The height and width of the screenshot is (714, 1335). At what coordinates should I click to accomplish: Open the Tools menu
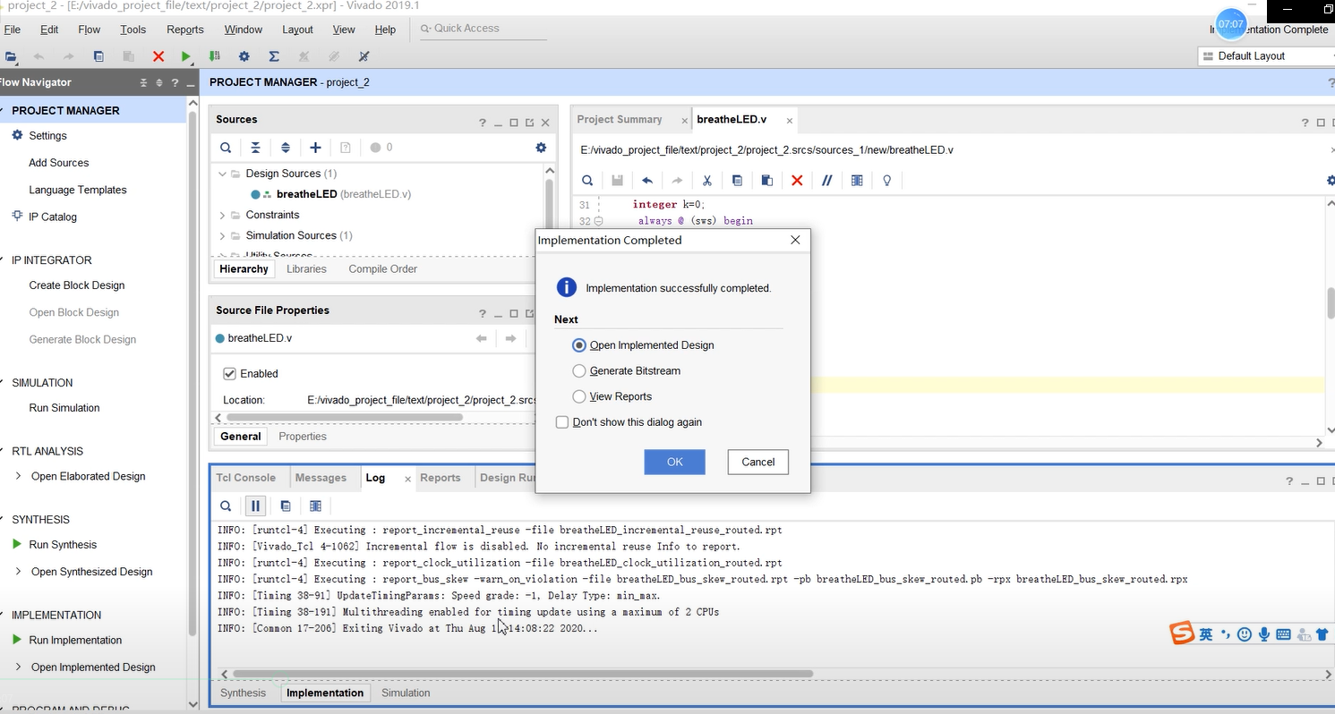point(133,30)
